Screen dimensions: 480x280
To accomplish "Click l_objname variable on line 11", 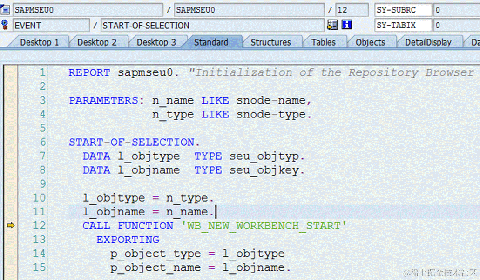I will pos(114,212).
